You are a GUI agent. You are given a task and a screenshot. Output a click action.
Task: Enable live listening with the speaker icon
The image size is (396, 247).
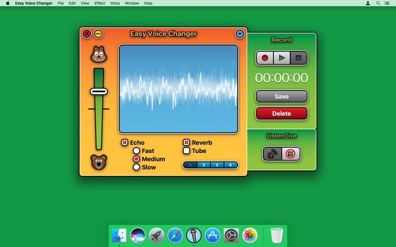click(x=272, y=154)
